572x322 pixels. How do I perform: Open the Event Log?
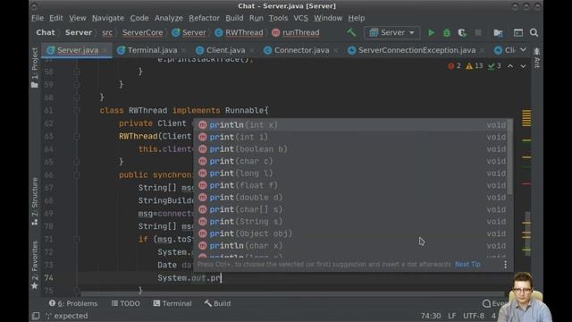[493, 303]
